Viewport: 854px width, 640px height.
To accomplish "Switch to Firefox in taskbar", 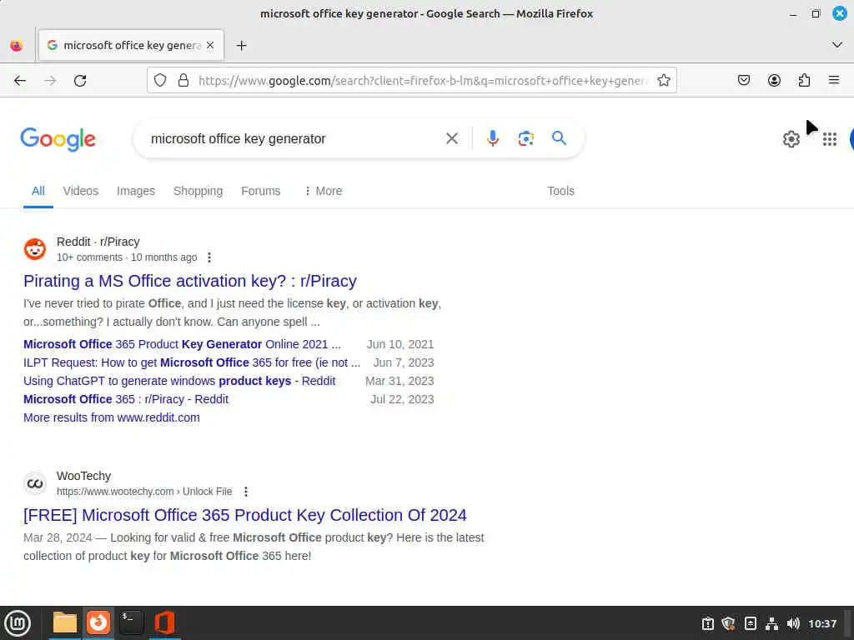I will coord(98,622).
